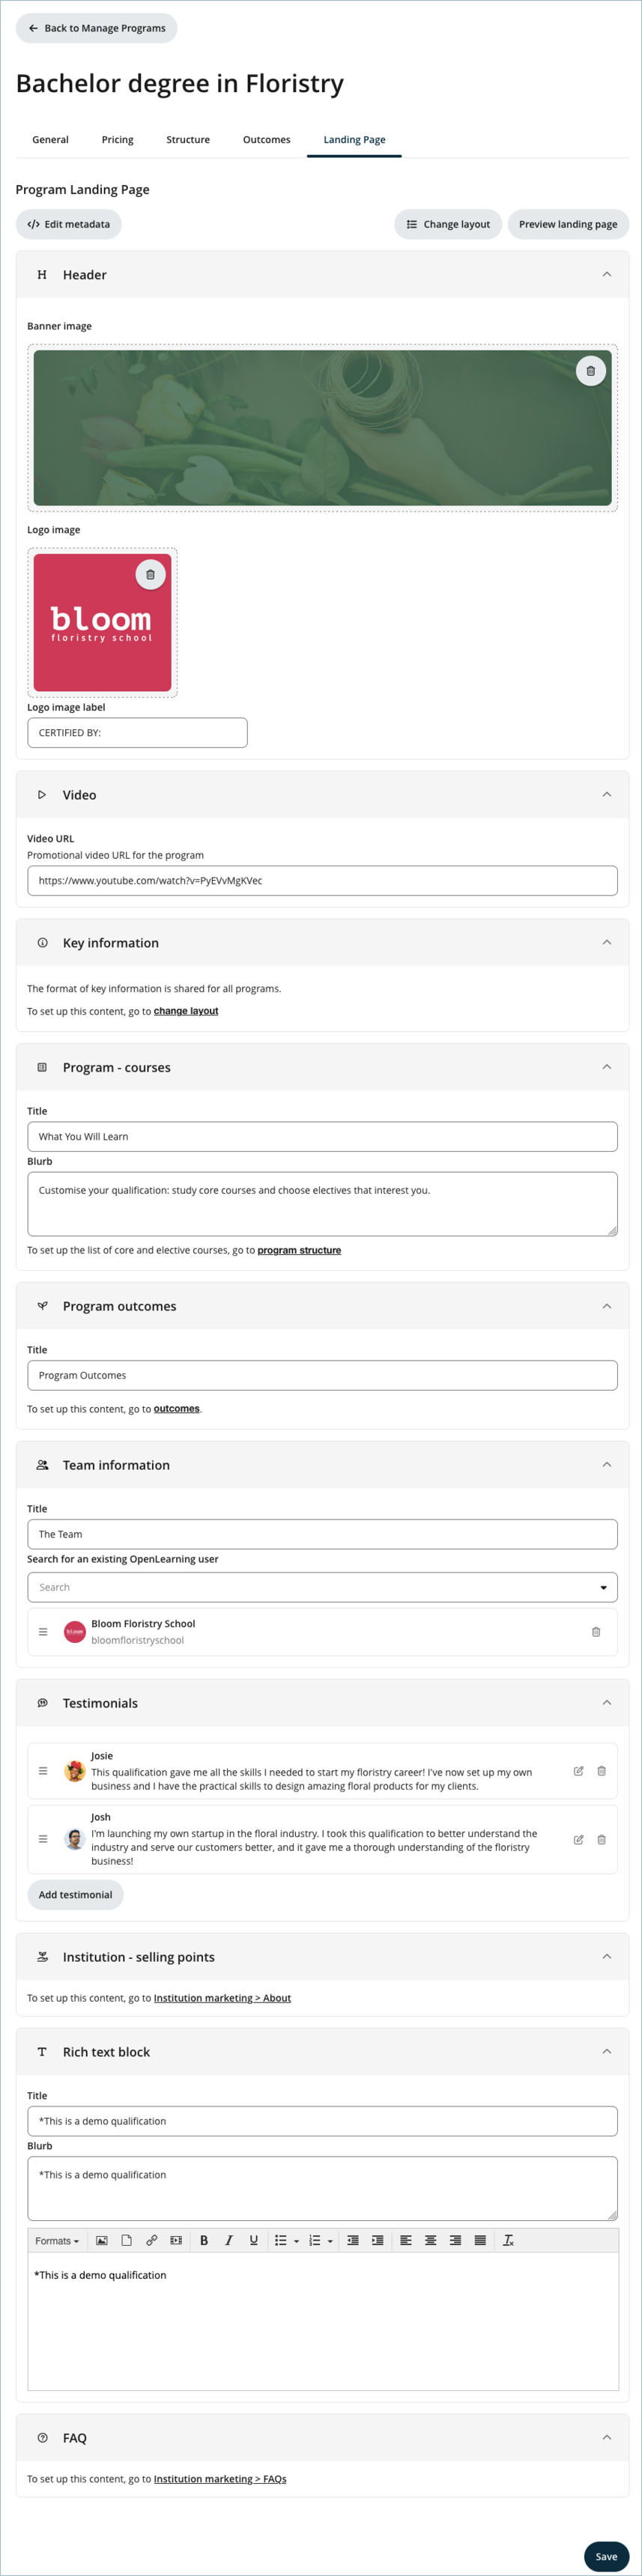Follow the program structure link
The height and width of the screenshot is (2576, 642).
click(299, 1250)
